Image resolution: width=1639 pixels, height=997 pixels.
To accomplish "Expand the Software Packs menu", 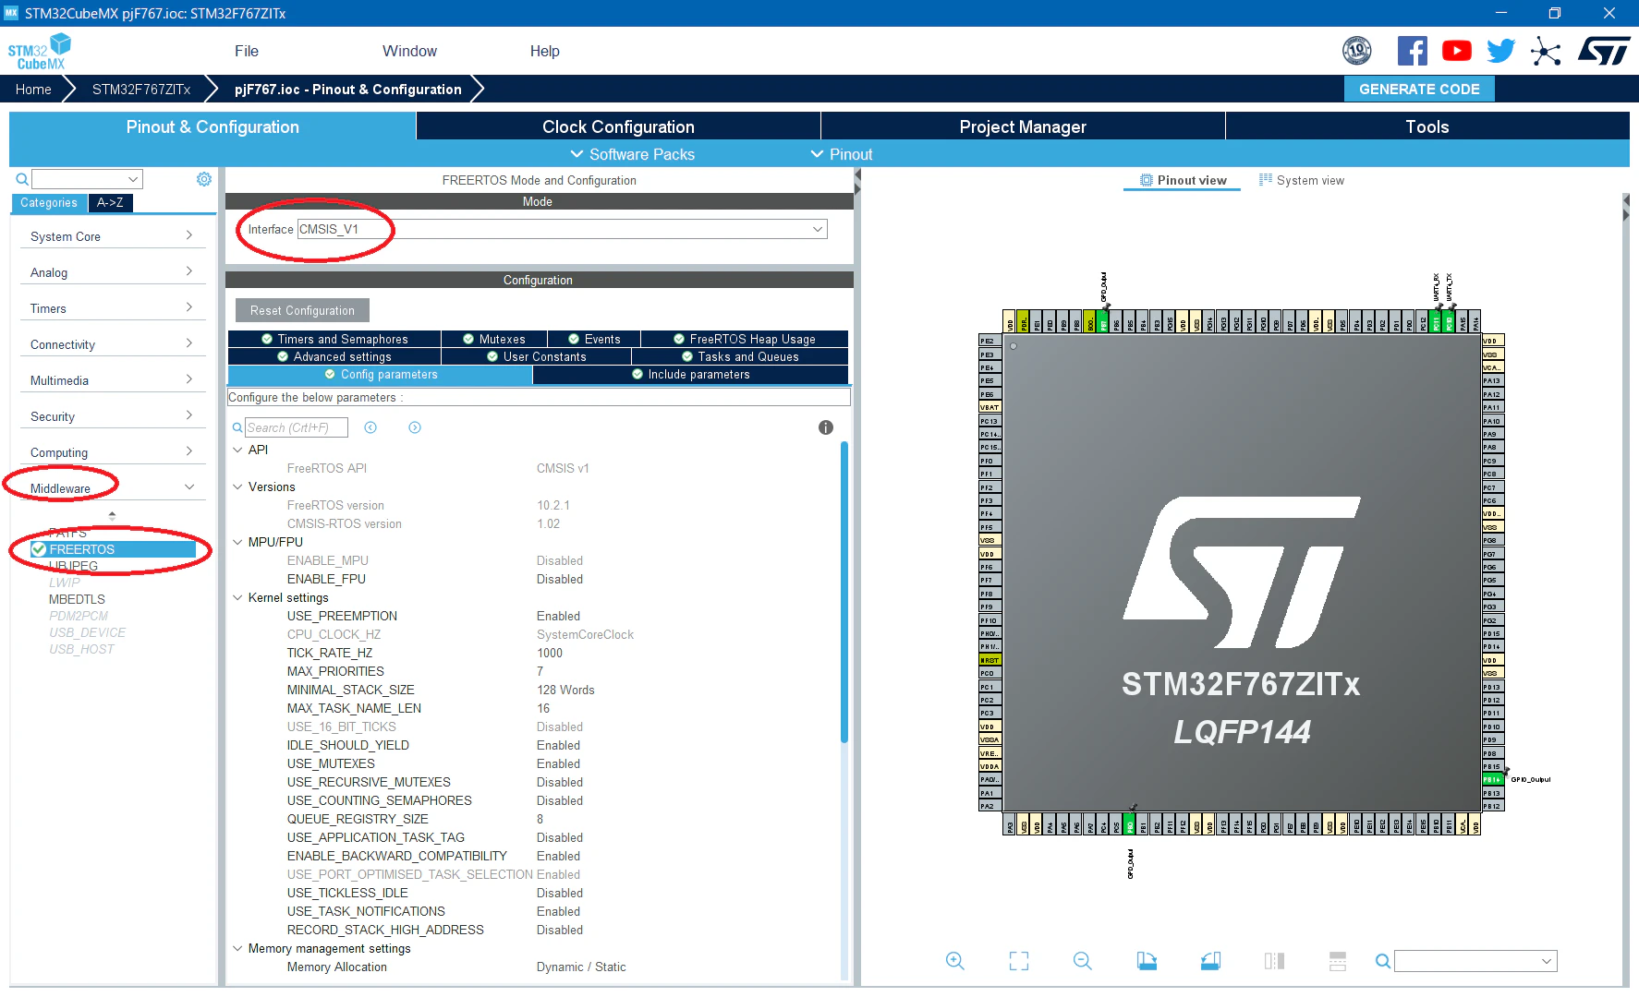I will [x=633, y=154].
